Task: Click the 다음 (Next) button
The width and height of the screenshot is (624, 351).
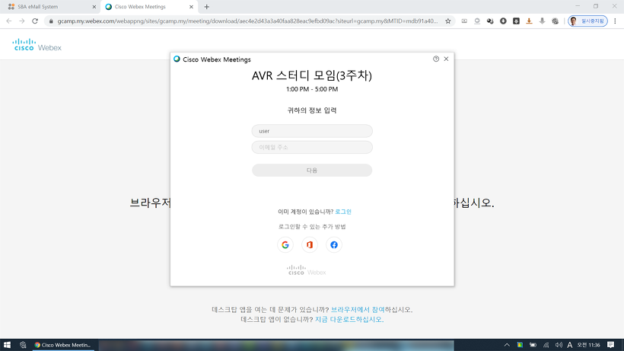Action: point(312,171)
